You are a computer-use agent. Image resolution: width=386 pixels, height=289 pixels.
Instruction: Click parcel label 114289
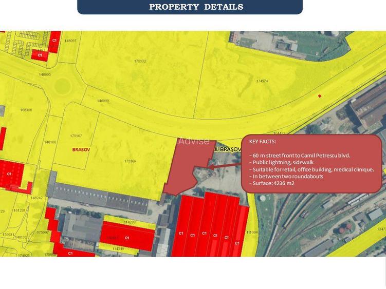[x=129, y=222]
